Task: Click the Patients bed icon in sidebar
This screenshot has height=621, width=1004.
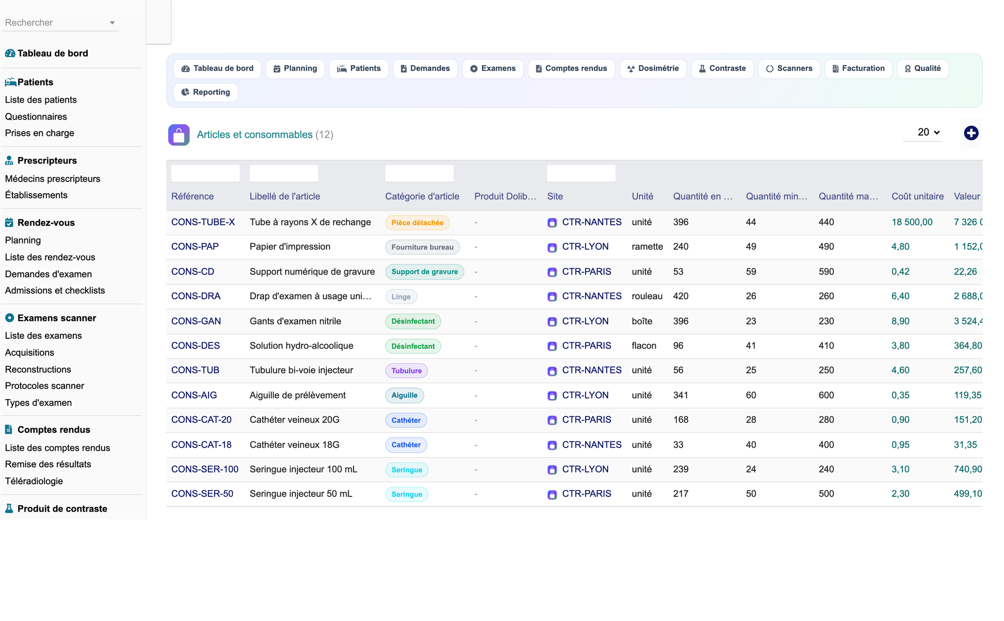Action: [10, 82]
